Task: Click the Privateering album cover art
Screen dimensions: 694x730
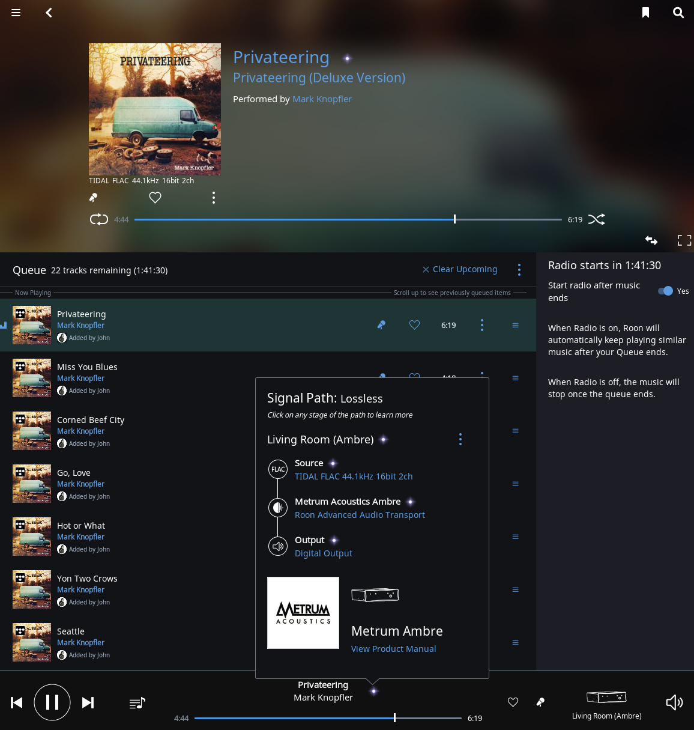Action: pos(155,109)
